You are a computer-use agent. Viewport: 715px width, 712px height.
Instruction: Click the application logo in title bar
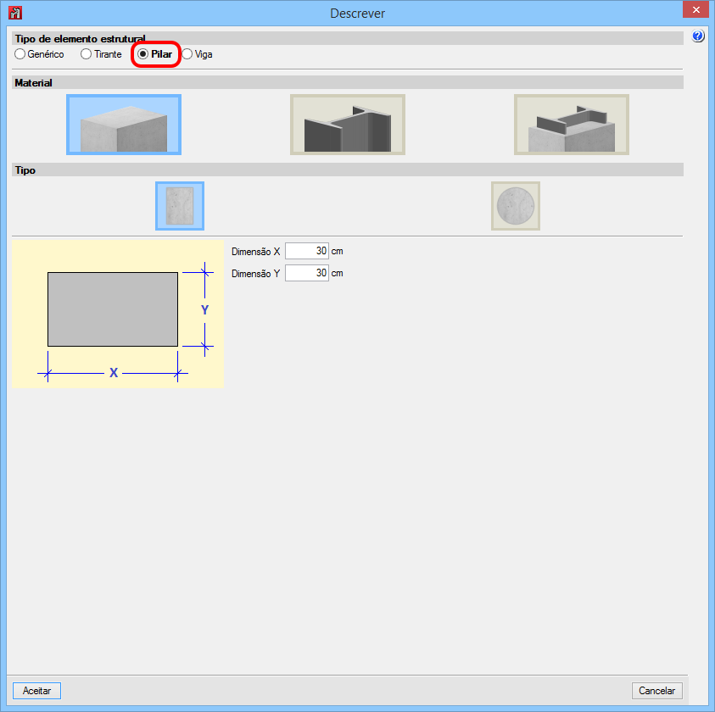tap(15, 13)
